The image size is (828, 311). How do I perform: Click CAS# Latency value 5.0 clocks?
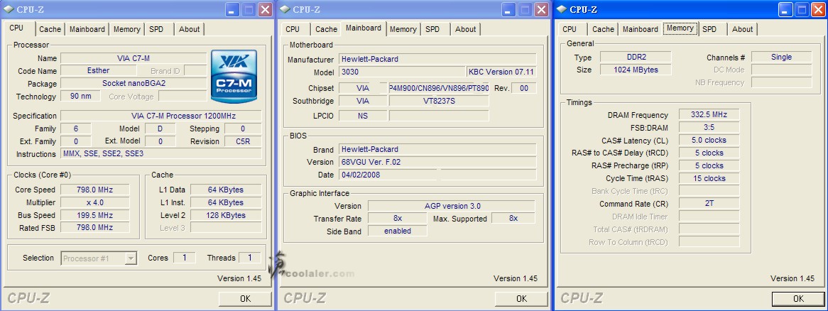point(709,140)
